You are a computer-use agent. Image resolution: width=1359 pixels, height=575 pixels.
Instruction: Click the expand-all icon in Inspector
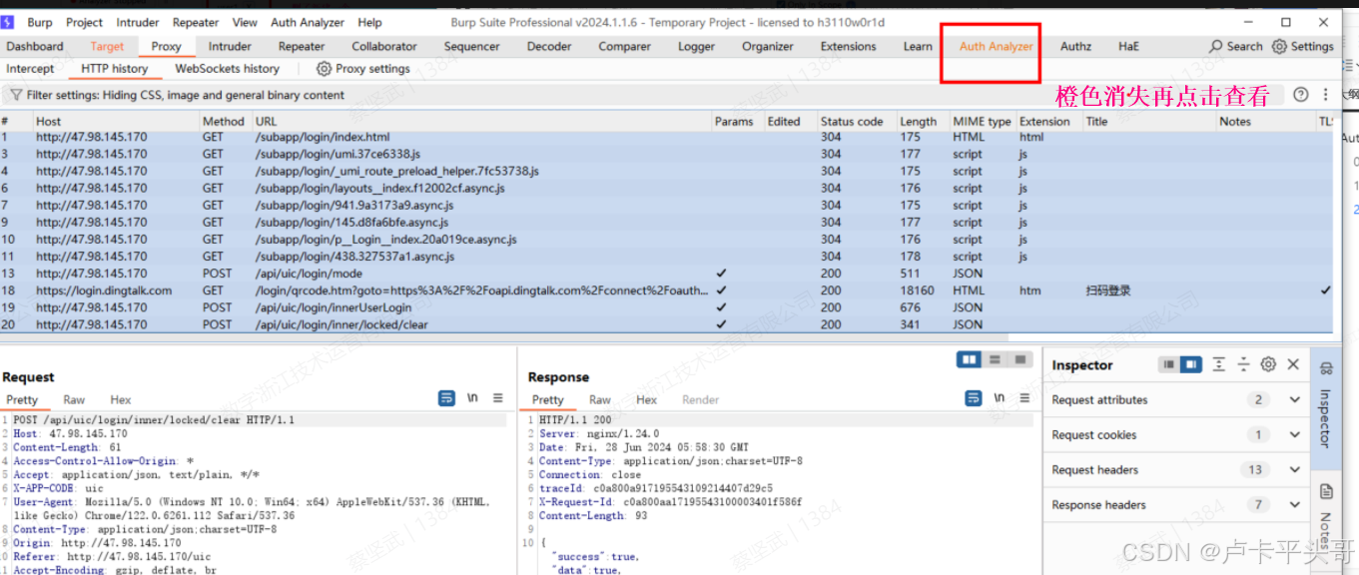(x=1219, y=364)
